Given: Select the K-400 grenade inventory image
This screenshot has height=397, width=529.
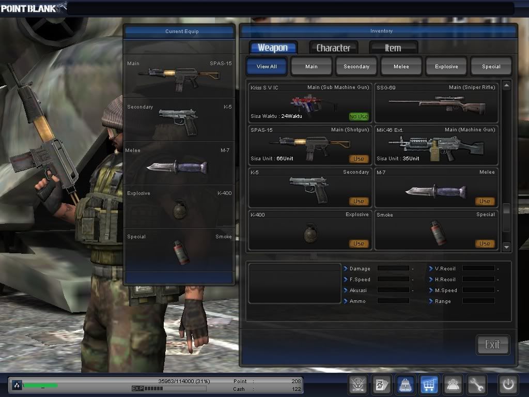Looking at the screenshot, I should (x=310, y=233).
